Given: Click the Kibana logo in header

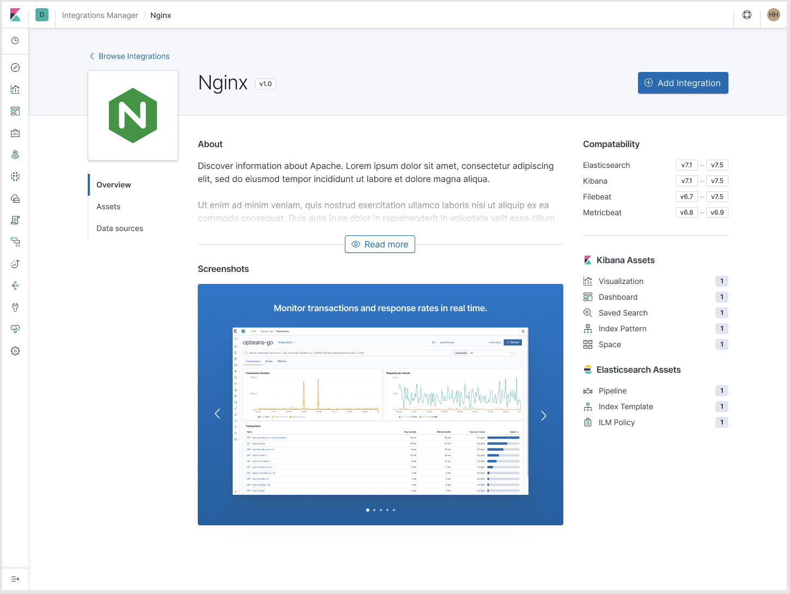Looking at the screenshot, I should point(15,15).
